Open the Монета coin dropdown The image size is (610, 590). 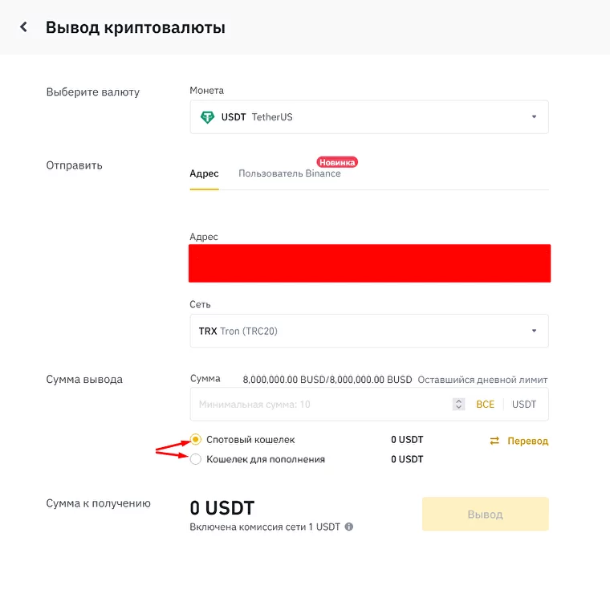pyautogui.click(x=368, y=117)
